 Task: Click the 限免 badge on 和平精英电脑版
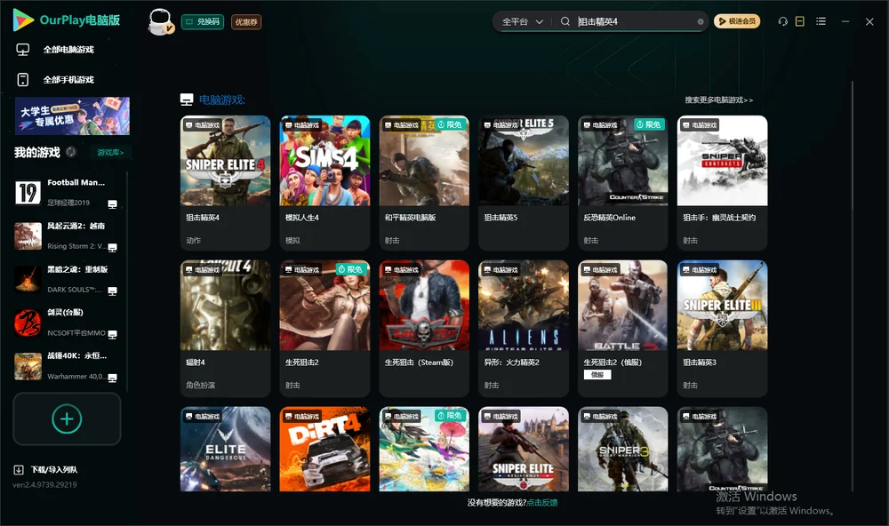tap(450, 124)
